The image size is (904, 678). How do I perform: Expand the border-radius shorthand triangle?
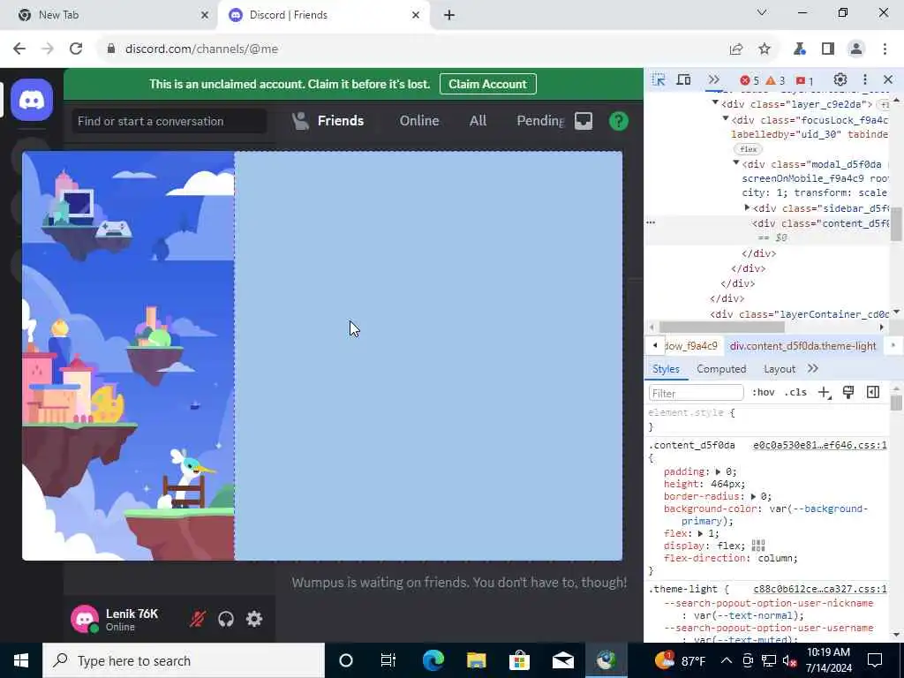coord(753,496)
